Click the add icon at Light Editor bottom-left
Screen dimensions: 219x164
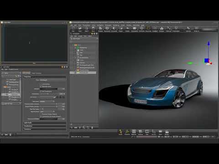(x=2, y=135)
